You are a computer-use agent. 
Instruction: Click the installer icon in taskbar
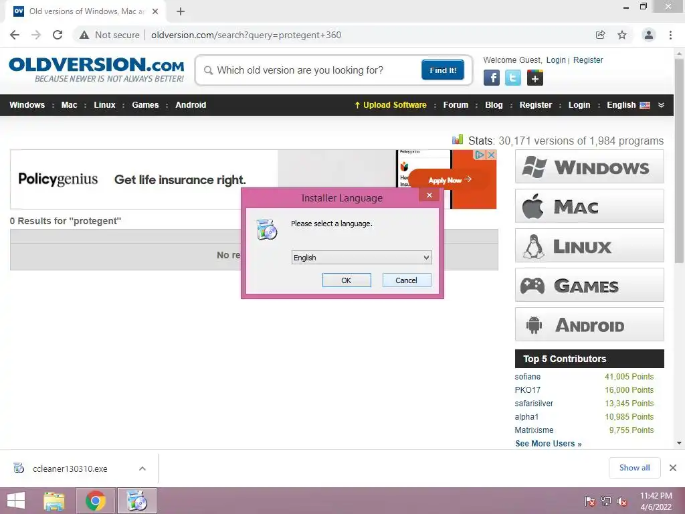click(x=136, y=501)
